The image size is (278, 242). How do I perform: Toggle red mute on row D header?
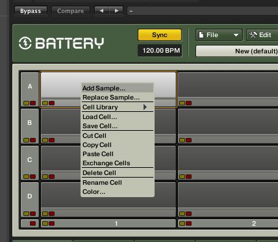(32, 213)
